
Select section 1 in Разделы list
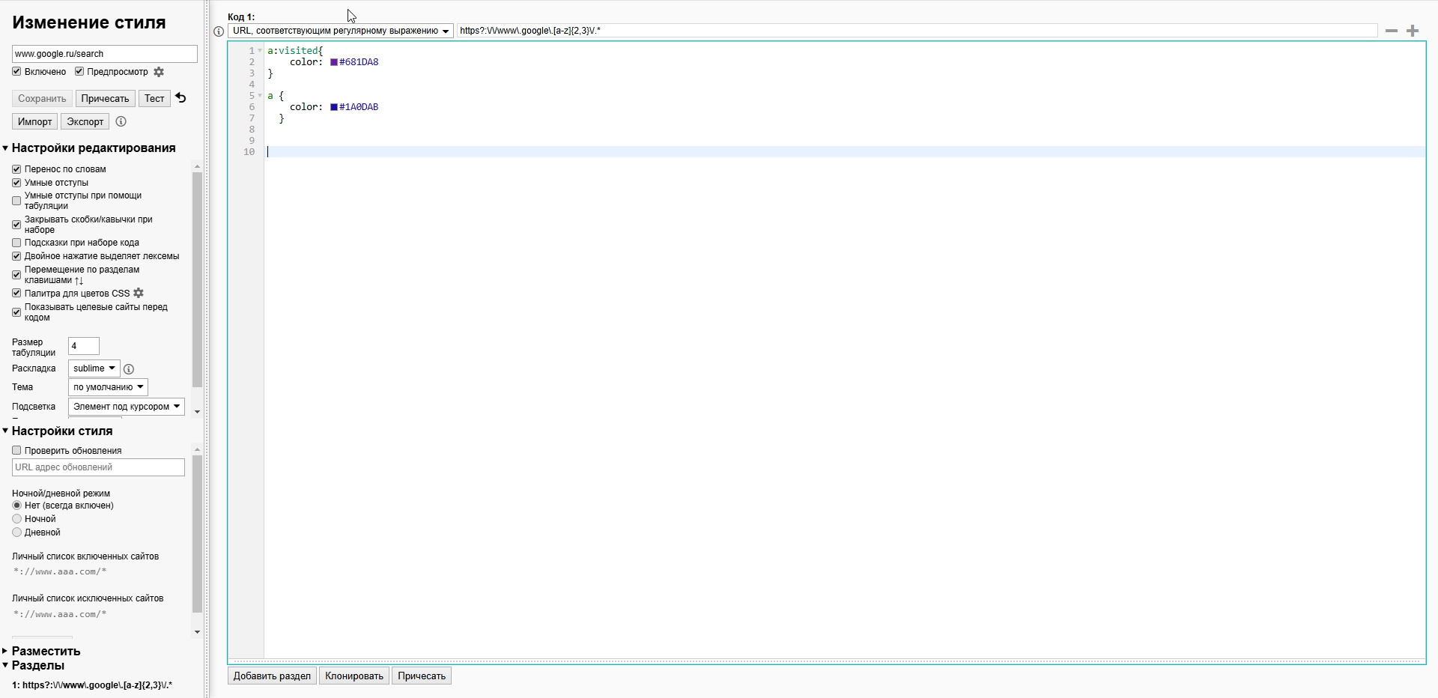coord(92,685)
